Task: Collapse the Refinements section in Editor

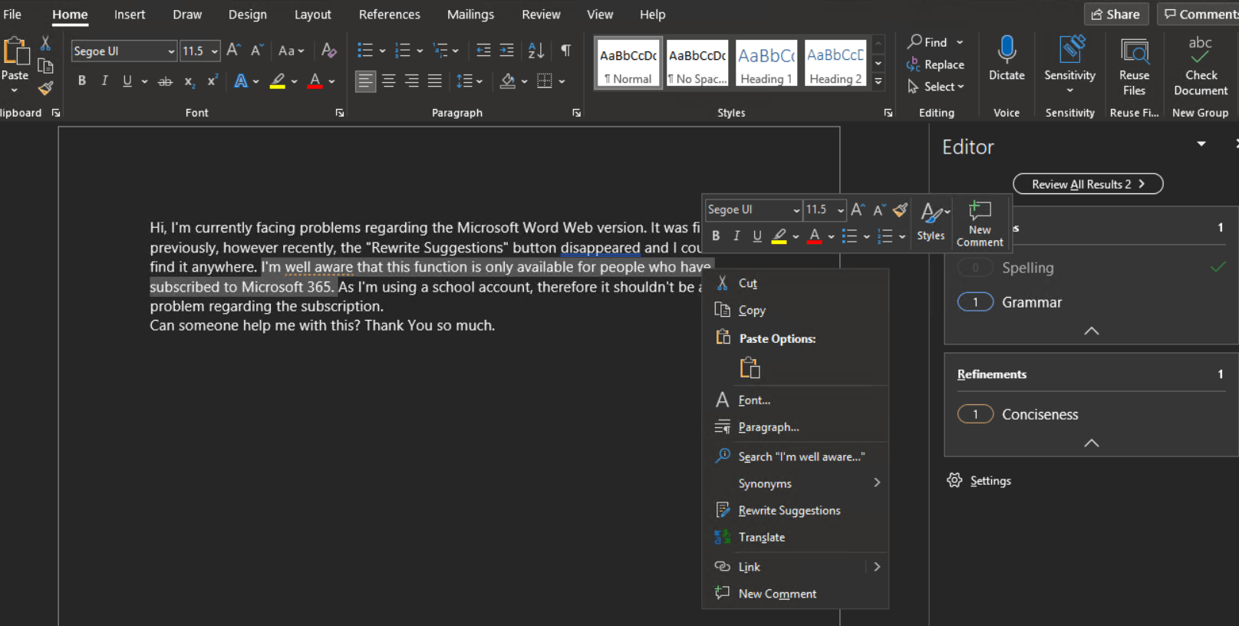Action: click(1091, 443)
